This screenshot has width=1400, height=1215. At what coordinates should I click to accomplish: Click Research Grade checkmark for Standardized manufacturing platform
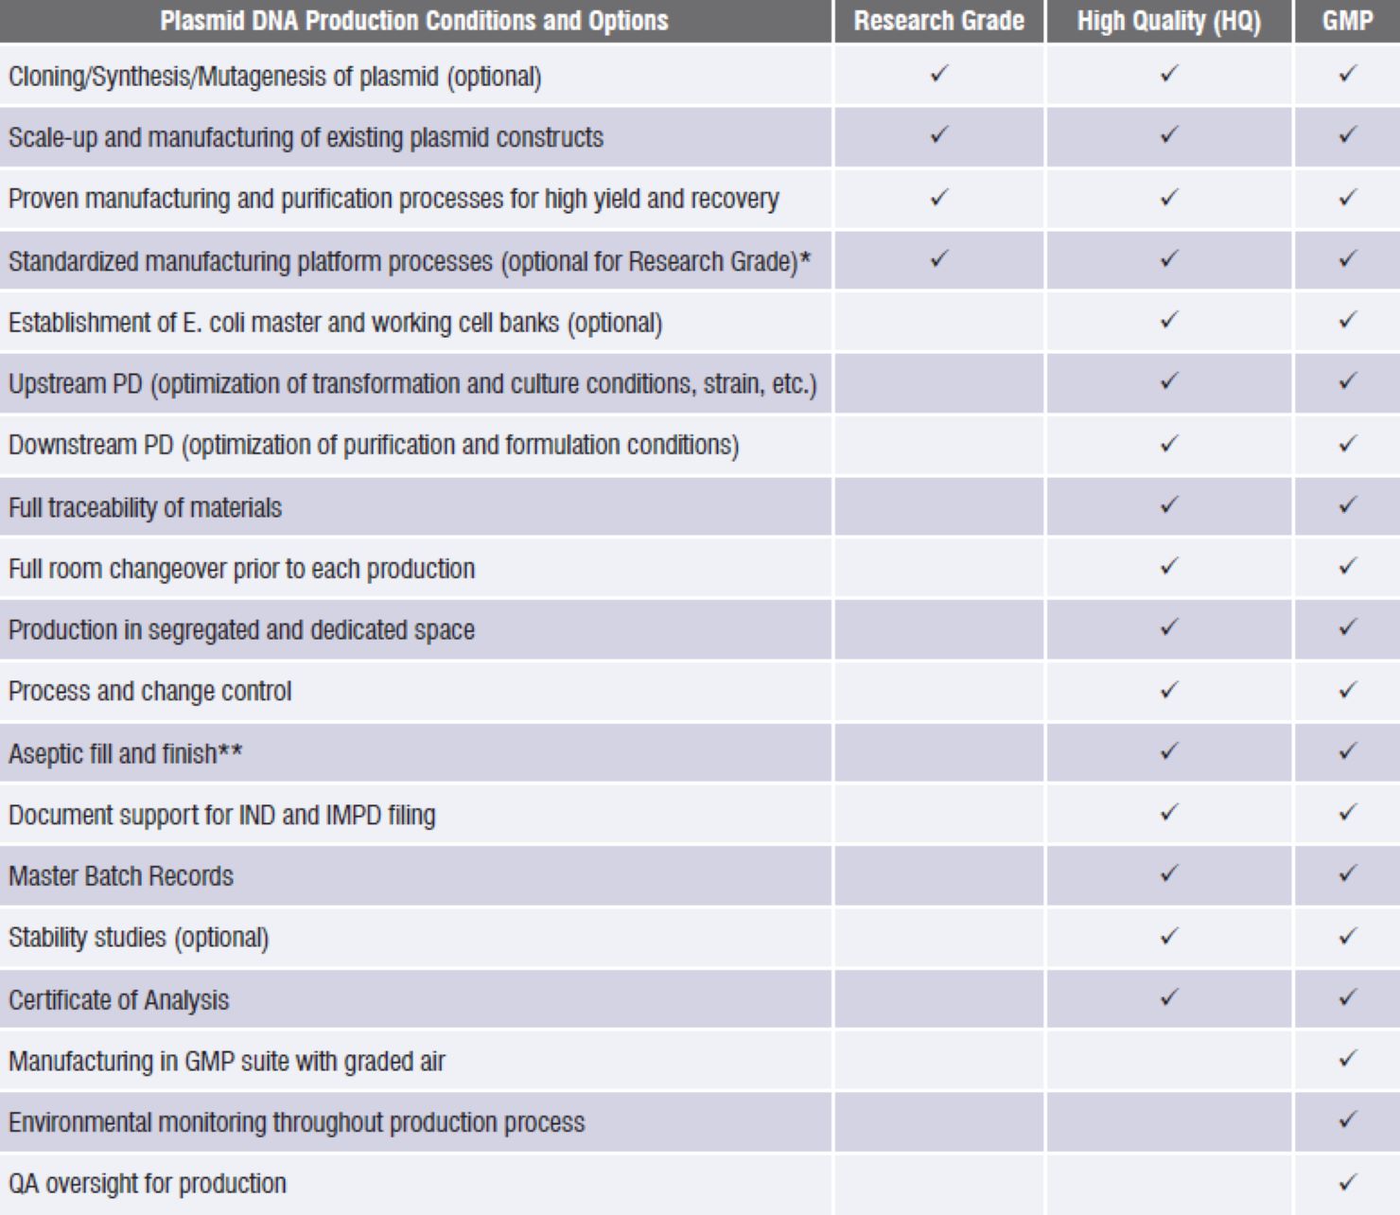(938, 258)
